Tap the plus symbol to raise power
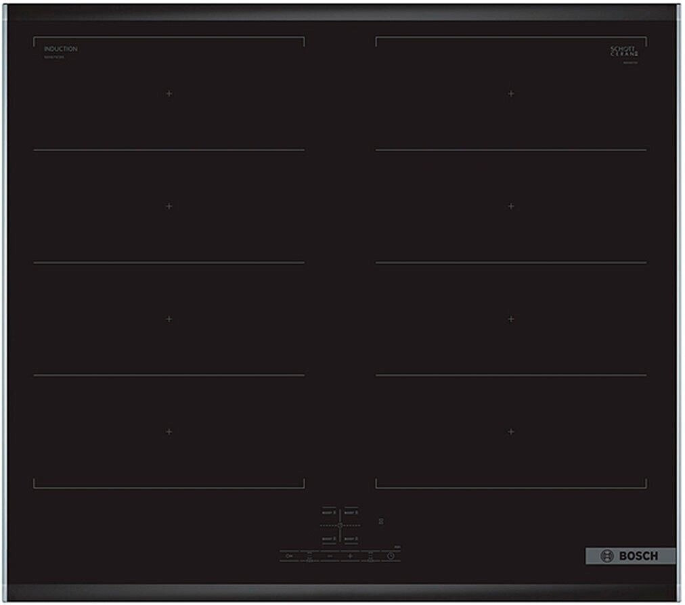This screenshot has height=605, width=685. click(x=350, y=556)
